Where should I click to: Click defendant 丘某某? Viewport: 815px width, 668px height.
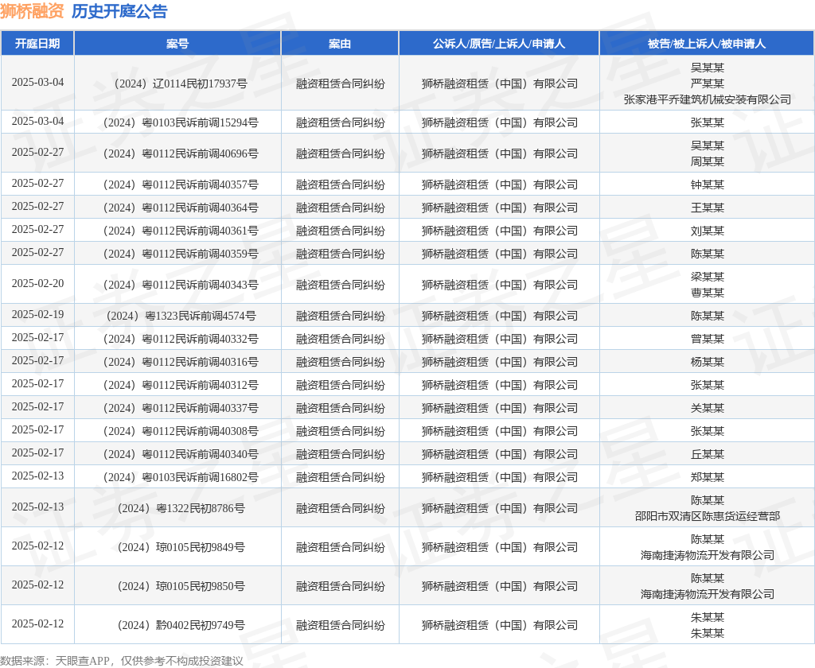(x=707, y=454)
